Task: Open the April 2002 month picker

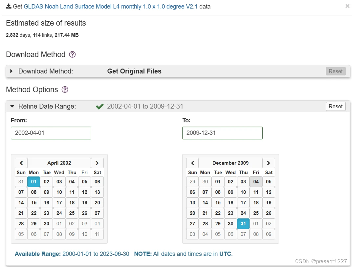Action: coord(59,163)
